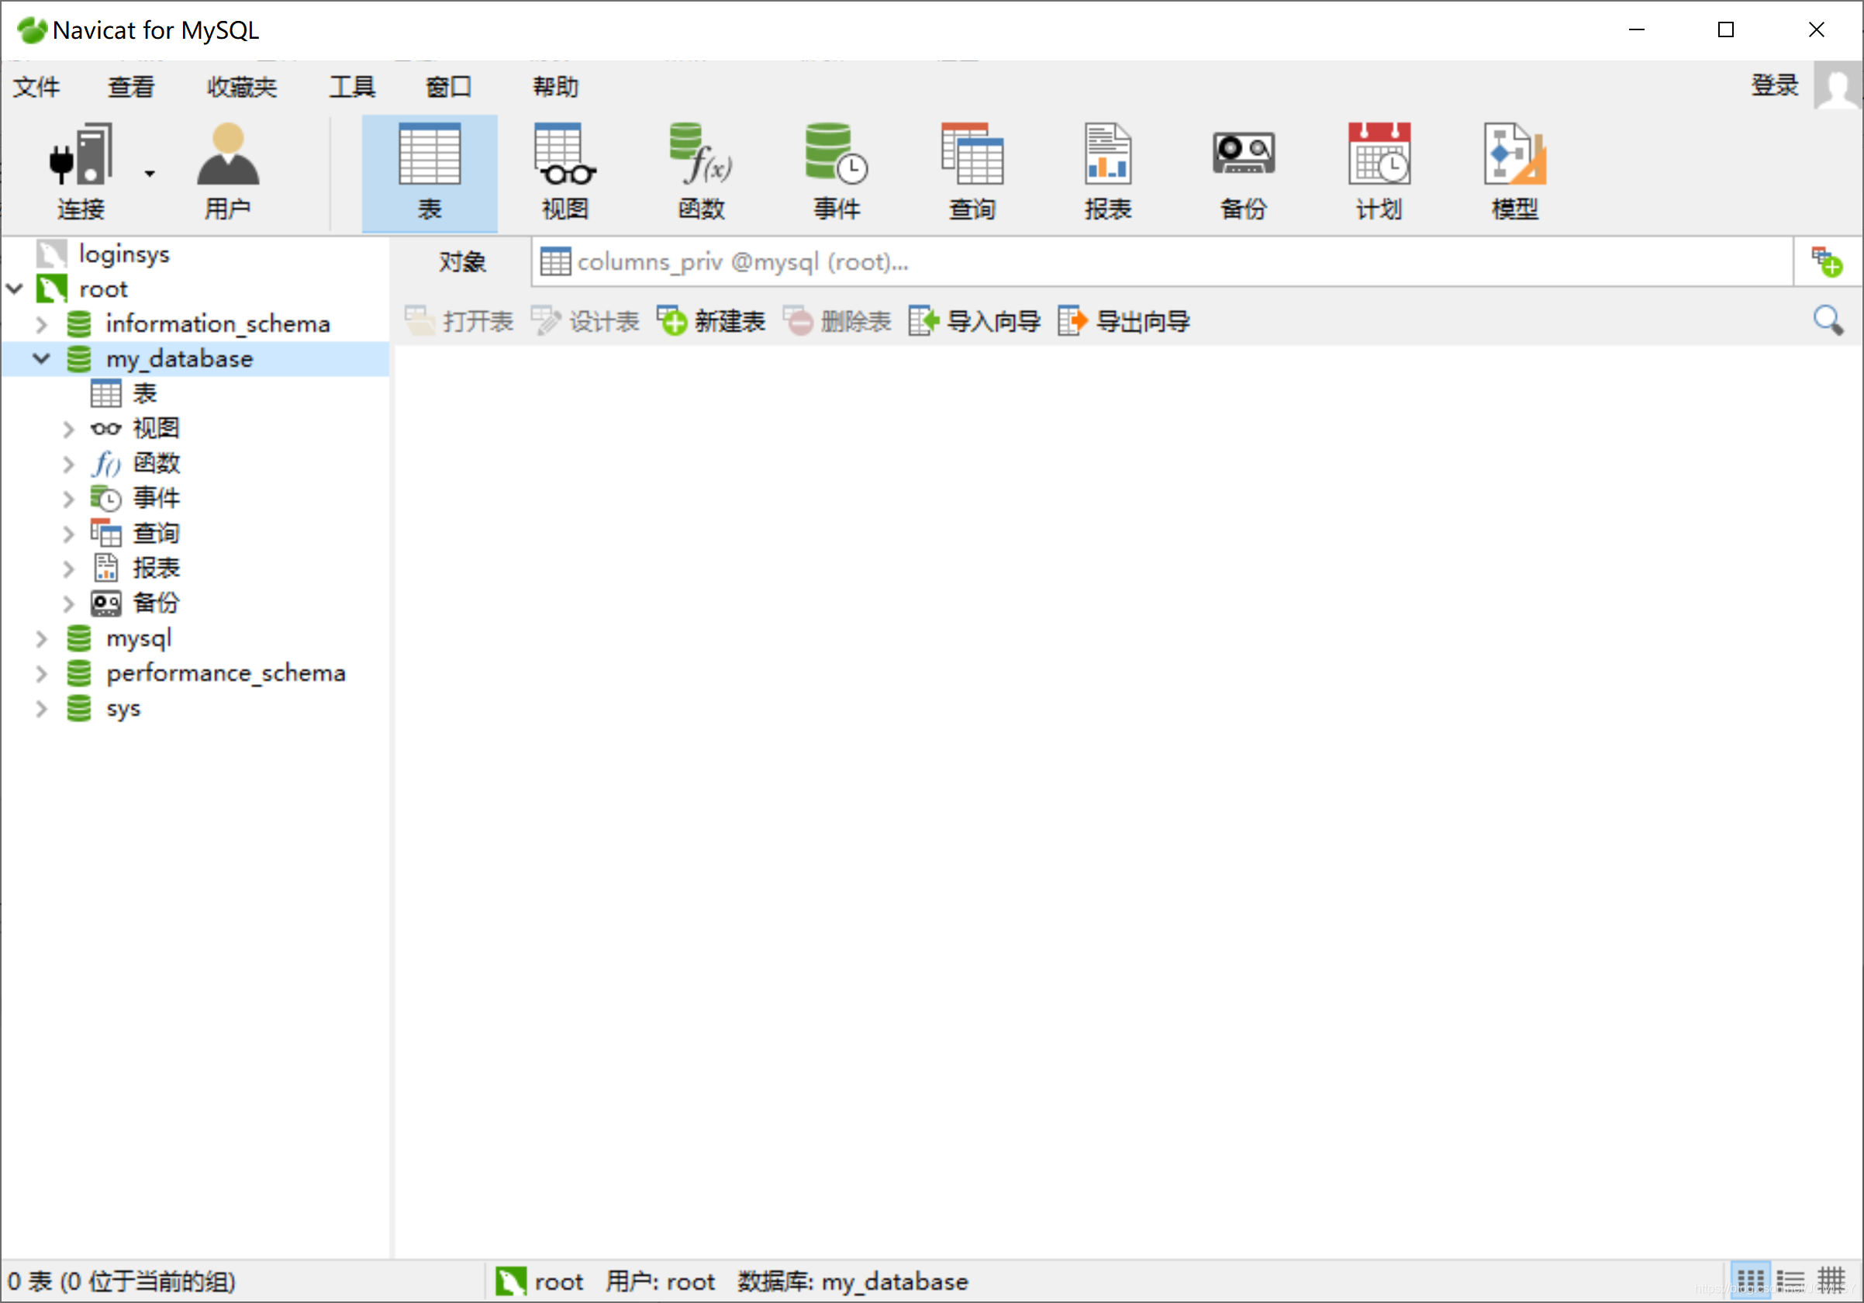
Task: Click the search magnifier icon
Action: tap(1828, 320)
